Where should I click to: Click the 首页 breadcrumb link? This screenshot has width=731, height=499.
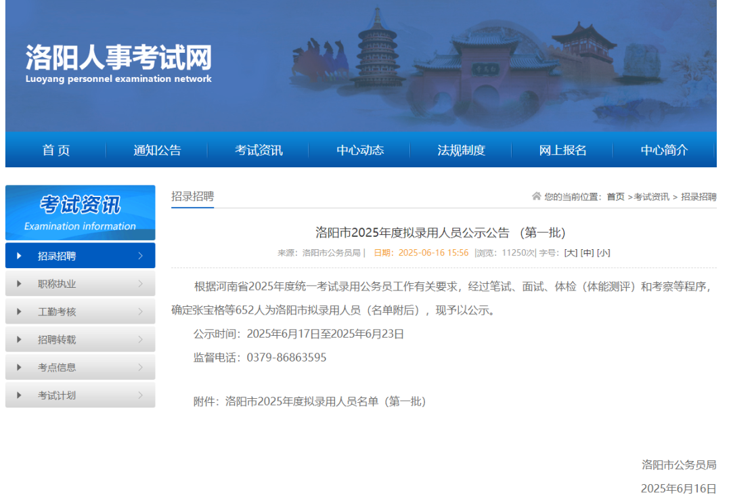click(615, 197)
